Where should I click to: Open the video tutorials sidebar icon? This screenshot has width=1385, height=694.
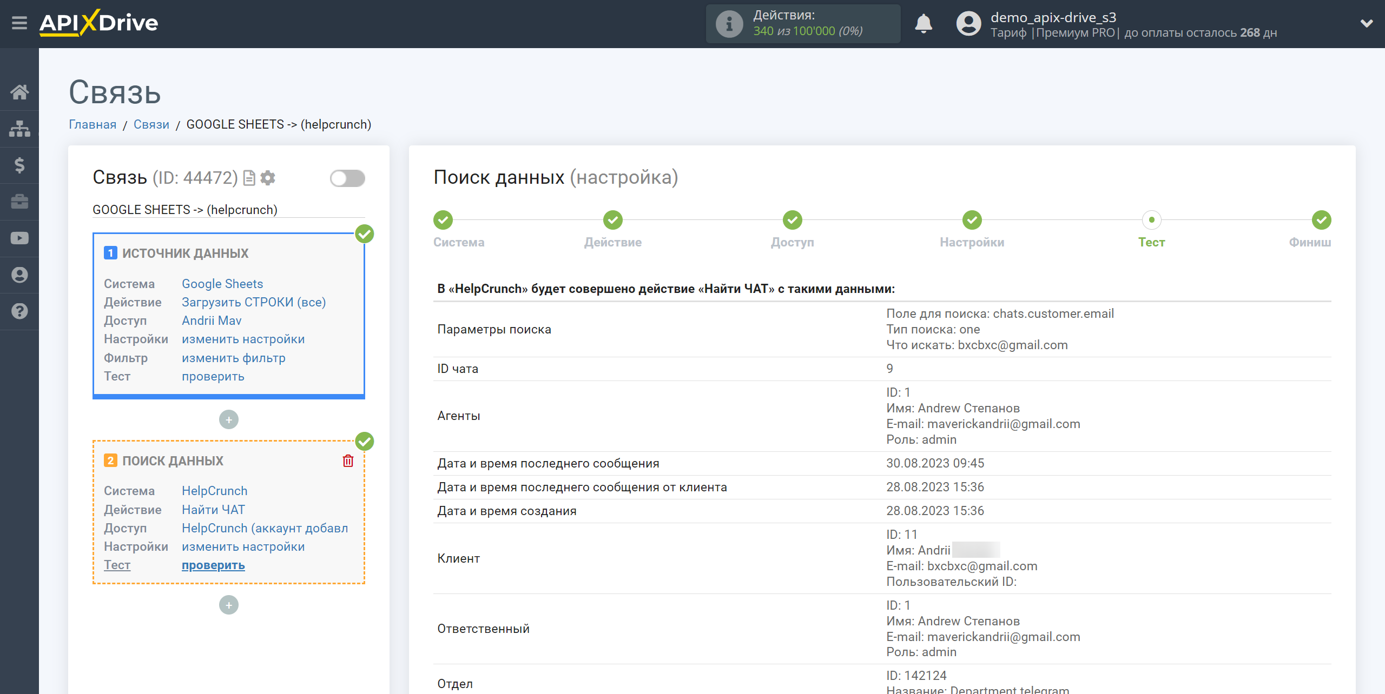tap(19, 238)
